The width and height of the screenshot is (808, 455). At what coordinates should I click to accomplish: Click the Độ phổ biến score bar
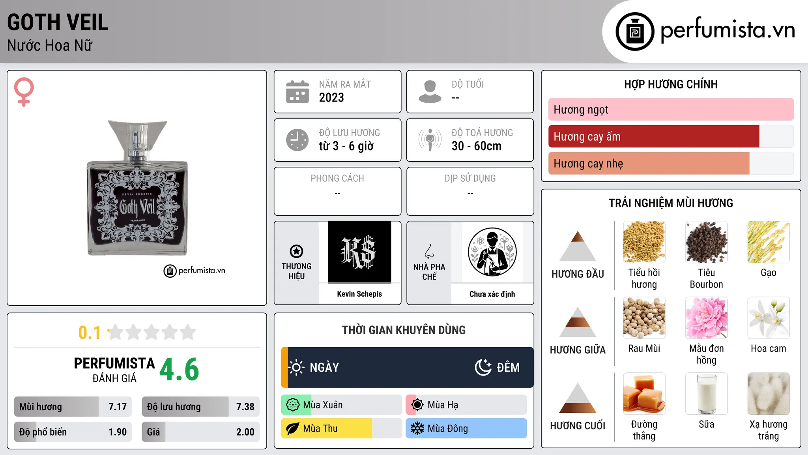[x=73, y=432]
